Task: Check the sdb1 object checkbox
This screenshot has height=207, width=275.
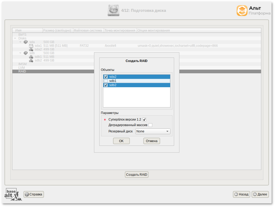Action: 106,81
